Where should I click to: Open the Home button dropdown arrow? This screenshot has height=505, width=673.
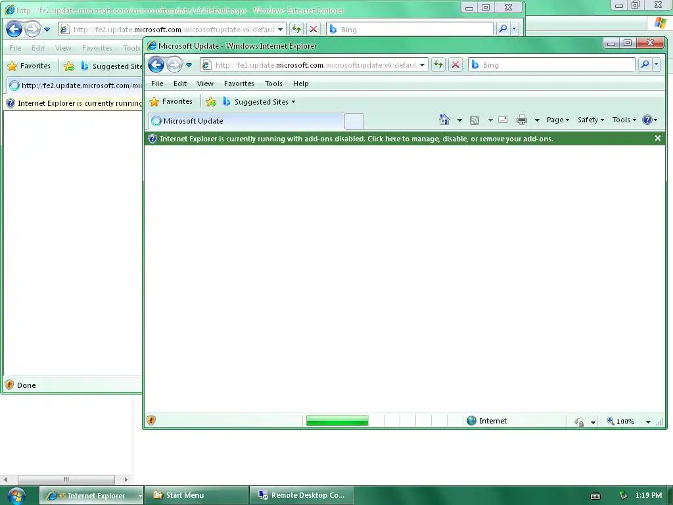point(459,120)
